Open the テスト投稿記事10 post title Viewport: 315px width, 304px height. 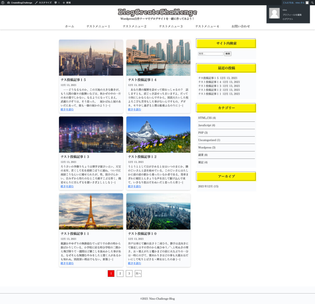click(142, 233)
